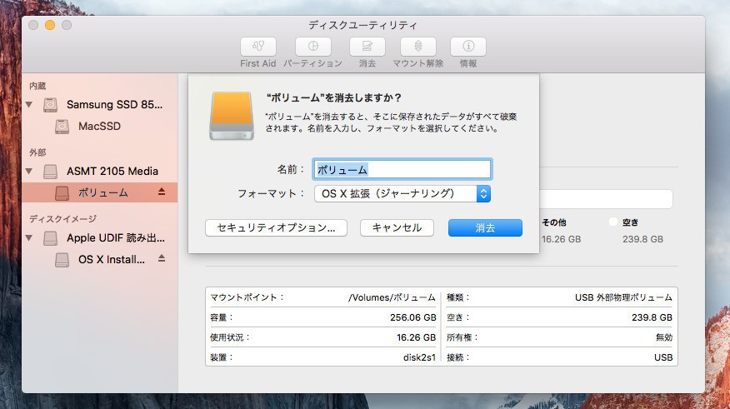Eject the OS X Install disk image
The width and height of the screenshot is (730, 409).
pos(162,259)
